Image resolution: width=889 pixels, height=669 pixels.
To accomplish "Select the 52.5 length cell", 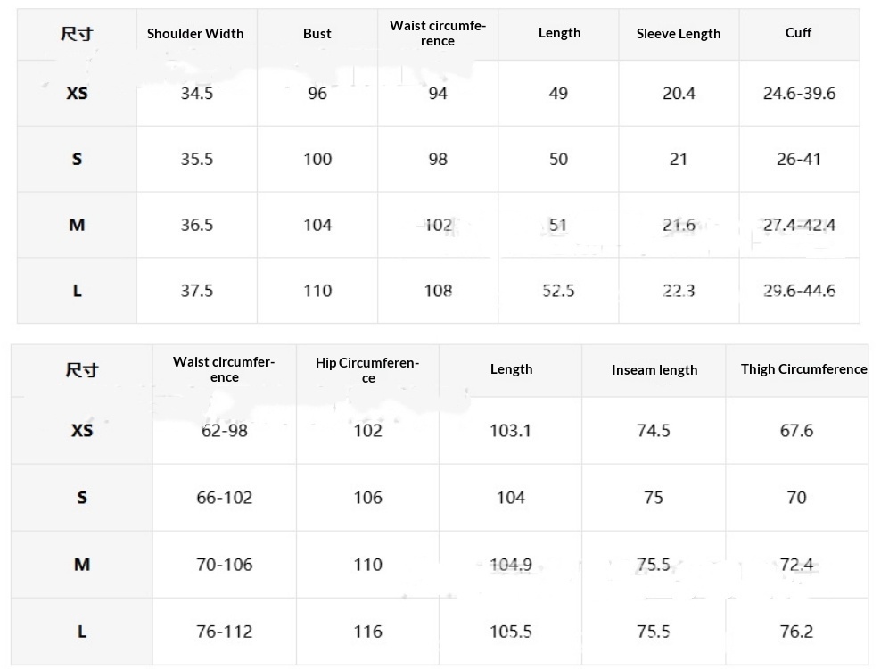I will 558,291.
